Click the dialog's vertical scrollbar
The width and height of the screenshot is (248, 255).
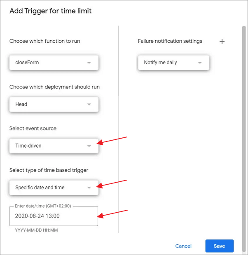pyautogui.click(x=244, y=139)
